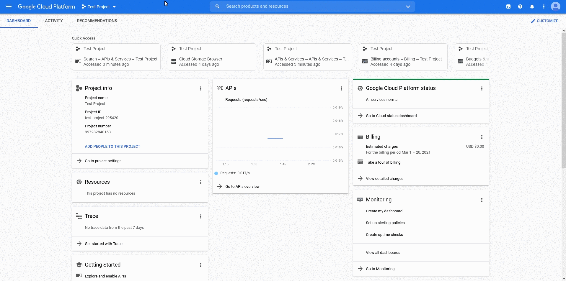Open Cloud Storage Browser quick access card
Image resolution: width=566 pixels, height=281 pixels.
(x=212, y=57)
